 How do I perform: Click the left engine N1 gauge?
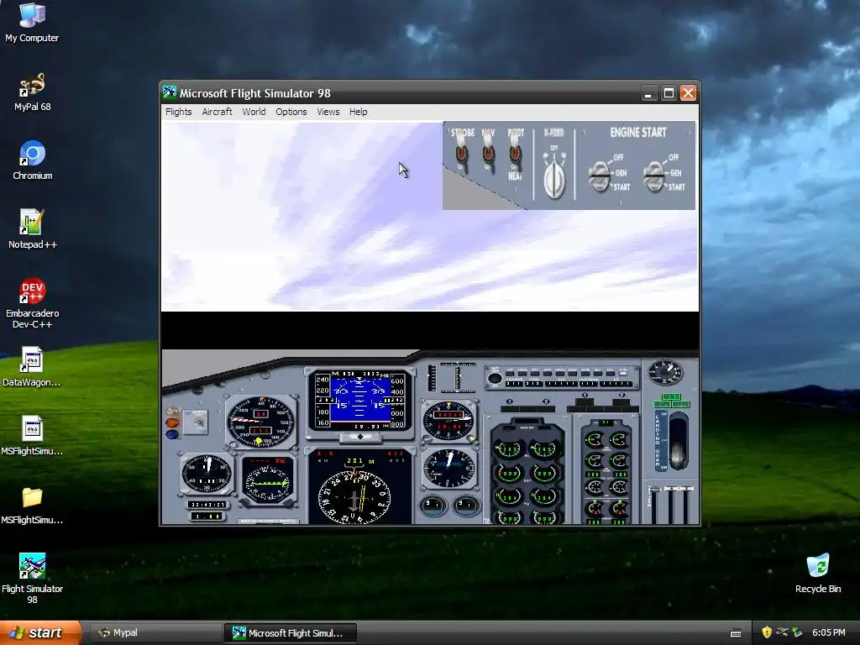(x=508, y=450)
